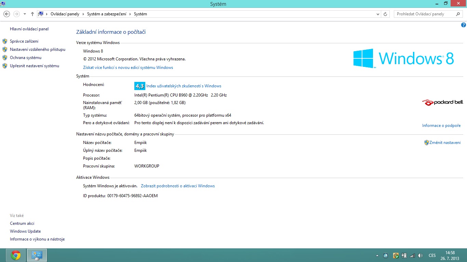
Task: Open the volume speaker tray icon
Action: (421, 255)
